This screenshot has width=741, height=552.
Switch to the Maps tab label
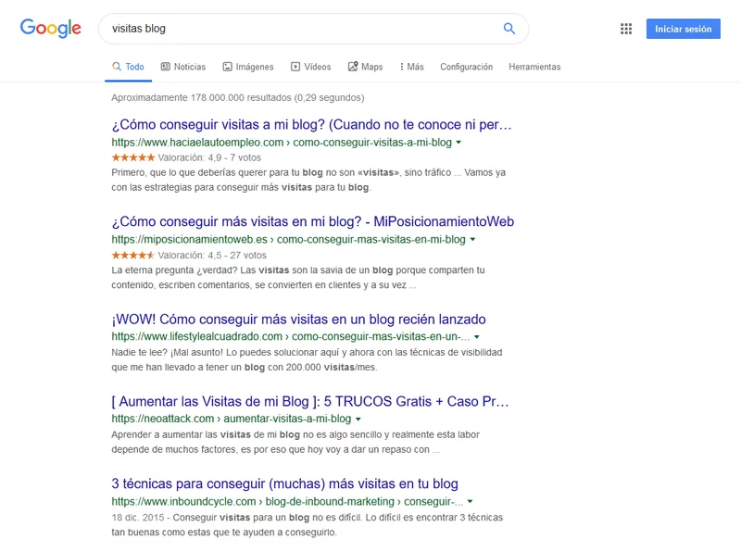tap(372, 67)
